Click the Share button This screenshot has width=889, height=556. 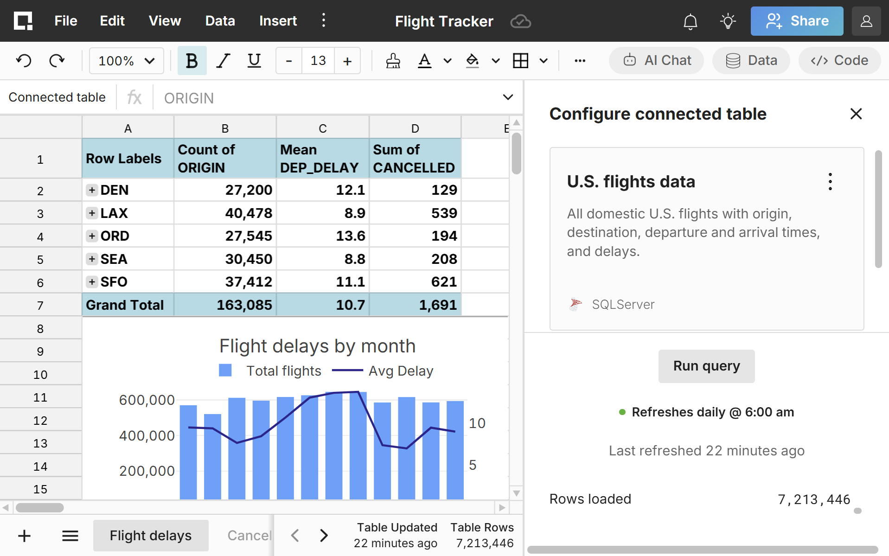tap(797, 21)
